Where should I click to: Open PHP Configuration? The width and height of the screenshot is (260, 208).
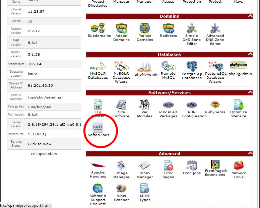[194, 110]
